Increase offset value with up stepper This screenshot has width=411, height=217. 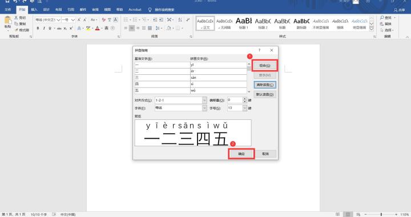coord(245,99)
